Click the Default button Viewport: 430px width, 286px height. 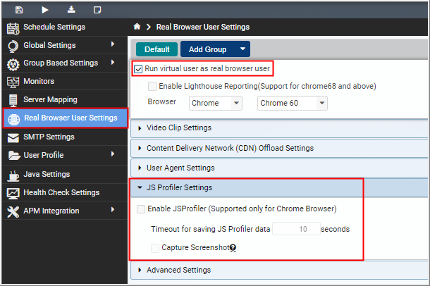157,49
